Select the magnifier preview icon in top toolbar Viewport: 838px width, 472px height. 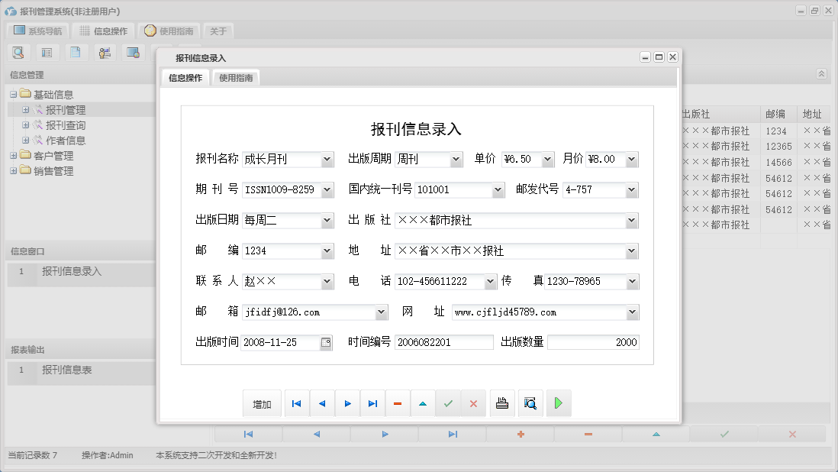[18, 52]
